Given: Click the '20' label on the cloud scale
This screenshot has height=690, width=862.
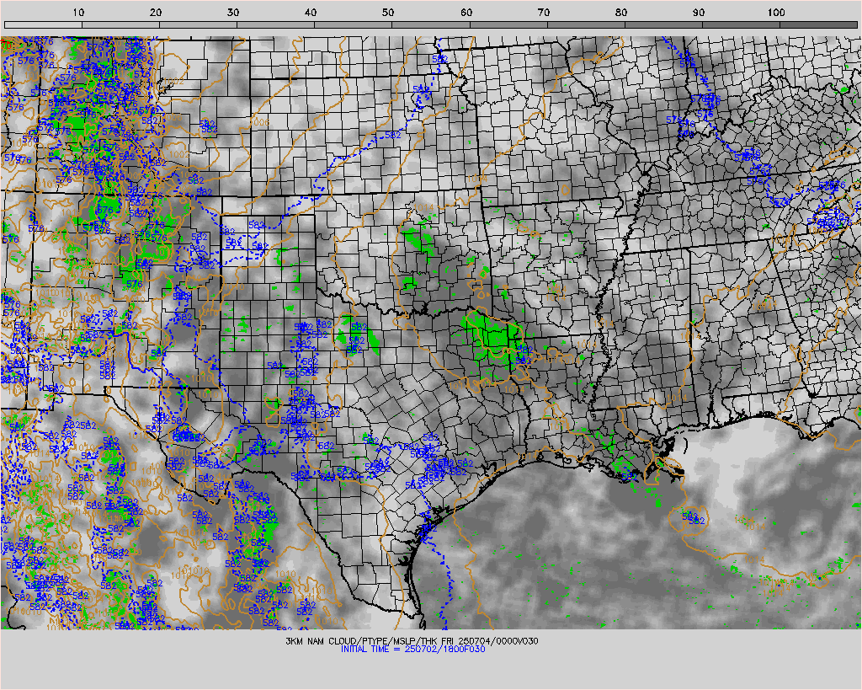Looking at the screenshot, I should coord(156,13).
